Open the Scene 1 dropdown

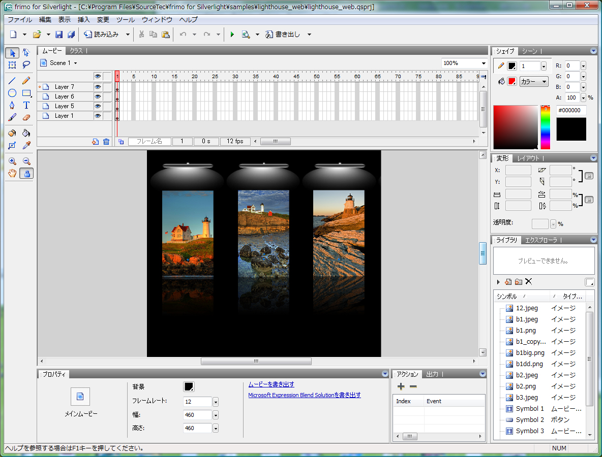[x=76, y=63]
